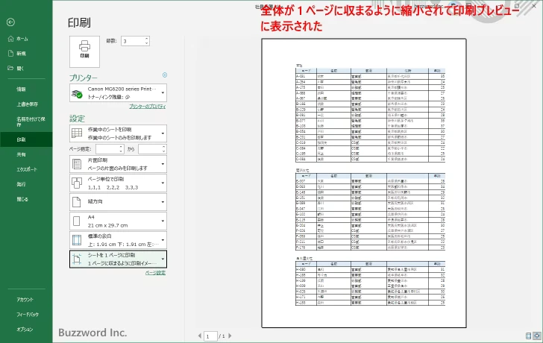This screenshot has width=543, height=343.
Task: Increase the end page spinner value
Action: pyautogui.click(x=164, y=147)
